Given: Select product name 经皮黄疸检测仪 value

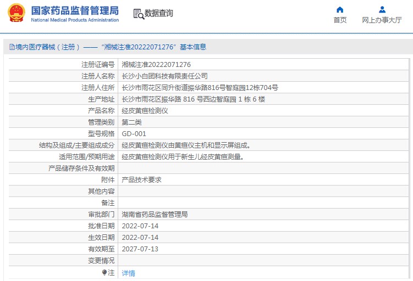Looking at the screenshot, I should pyautogui.click(x=145, y=111).
